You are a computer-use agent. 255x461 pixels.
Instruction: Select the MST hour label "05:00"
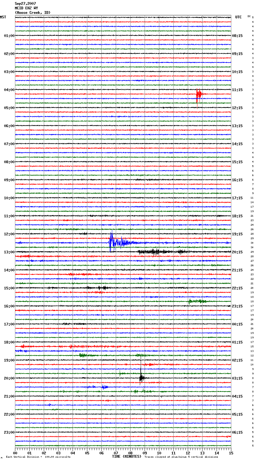point(9,108)
